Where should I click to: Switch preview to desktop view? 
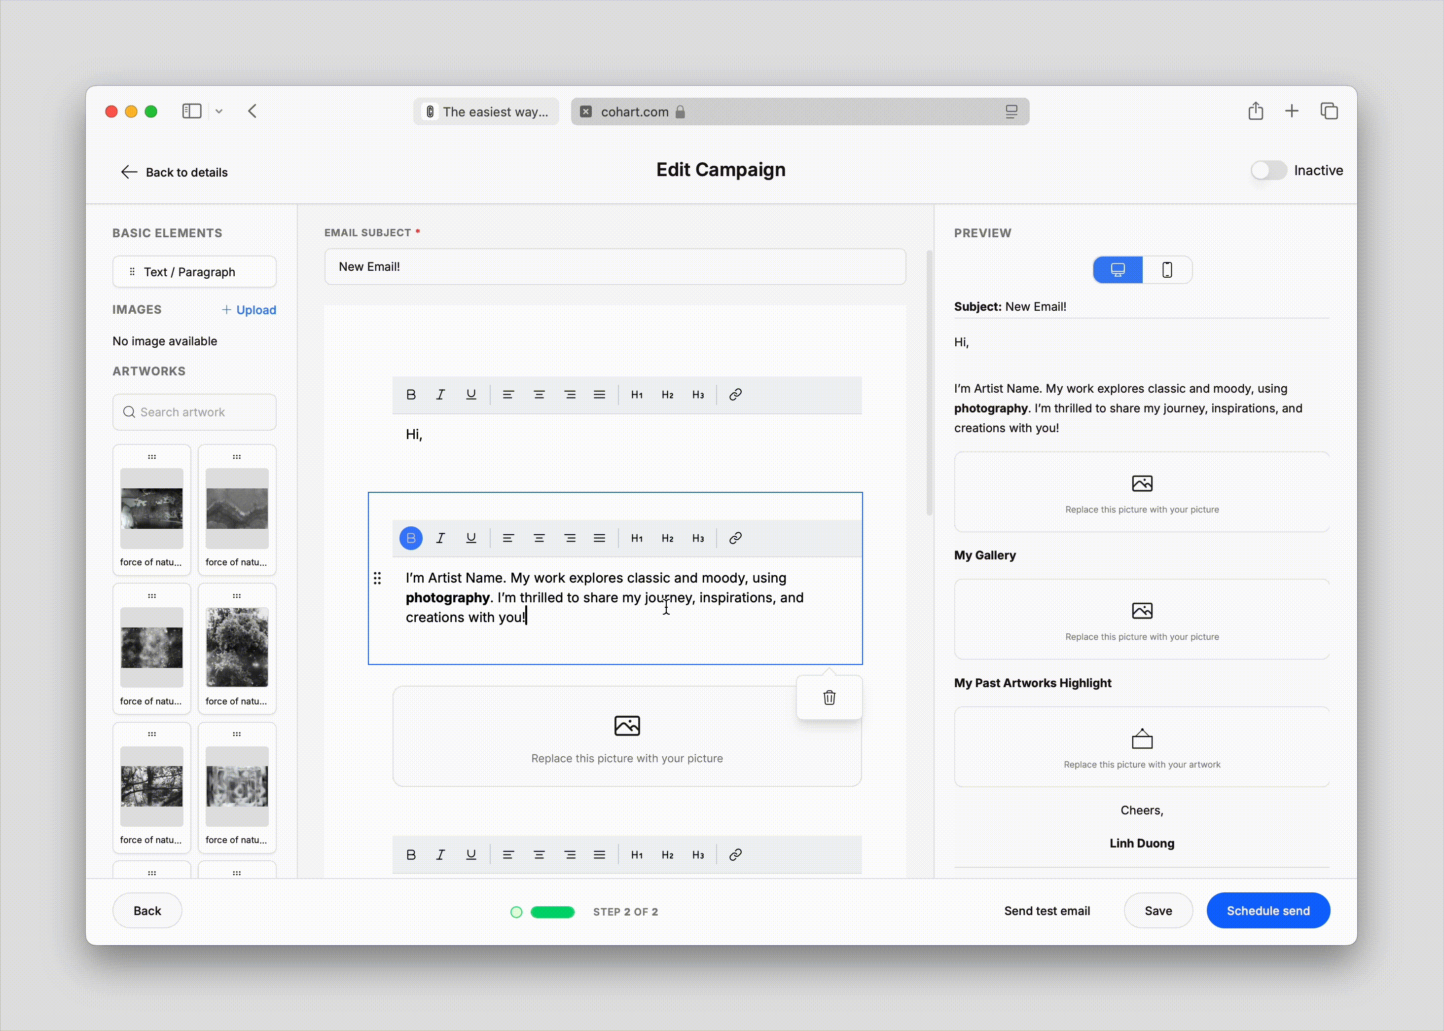pos(1118,270)
